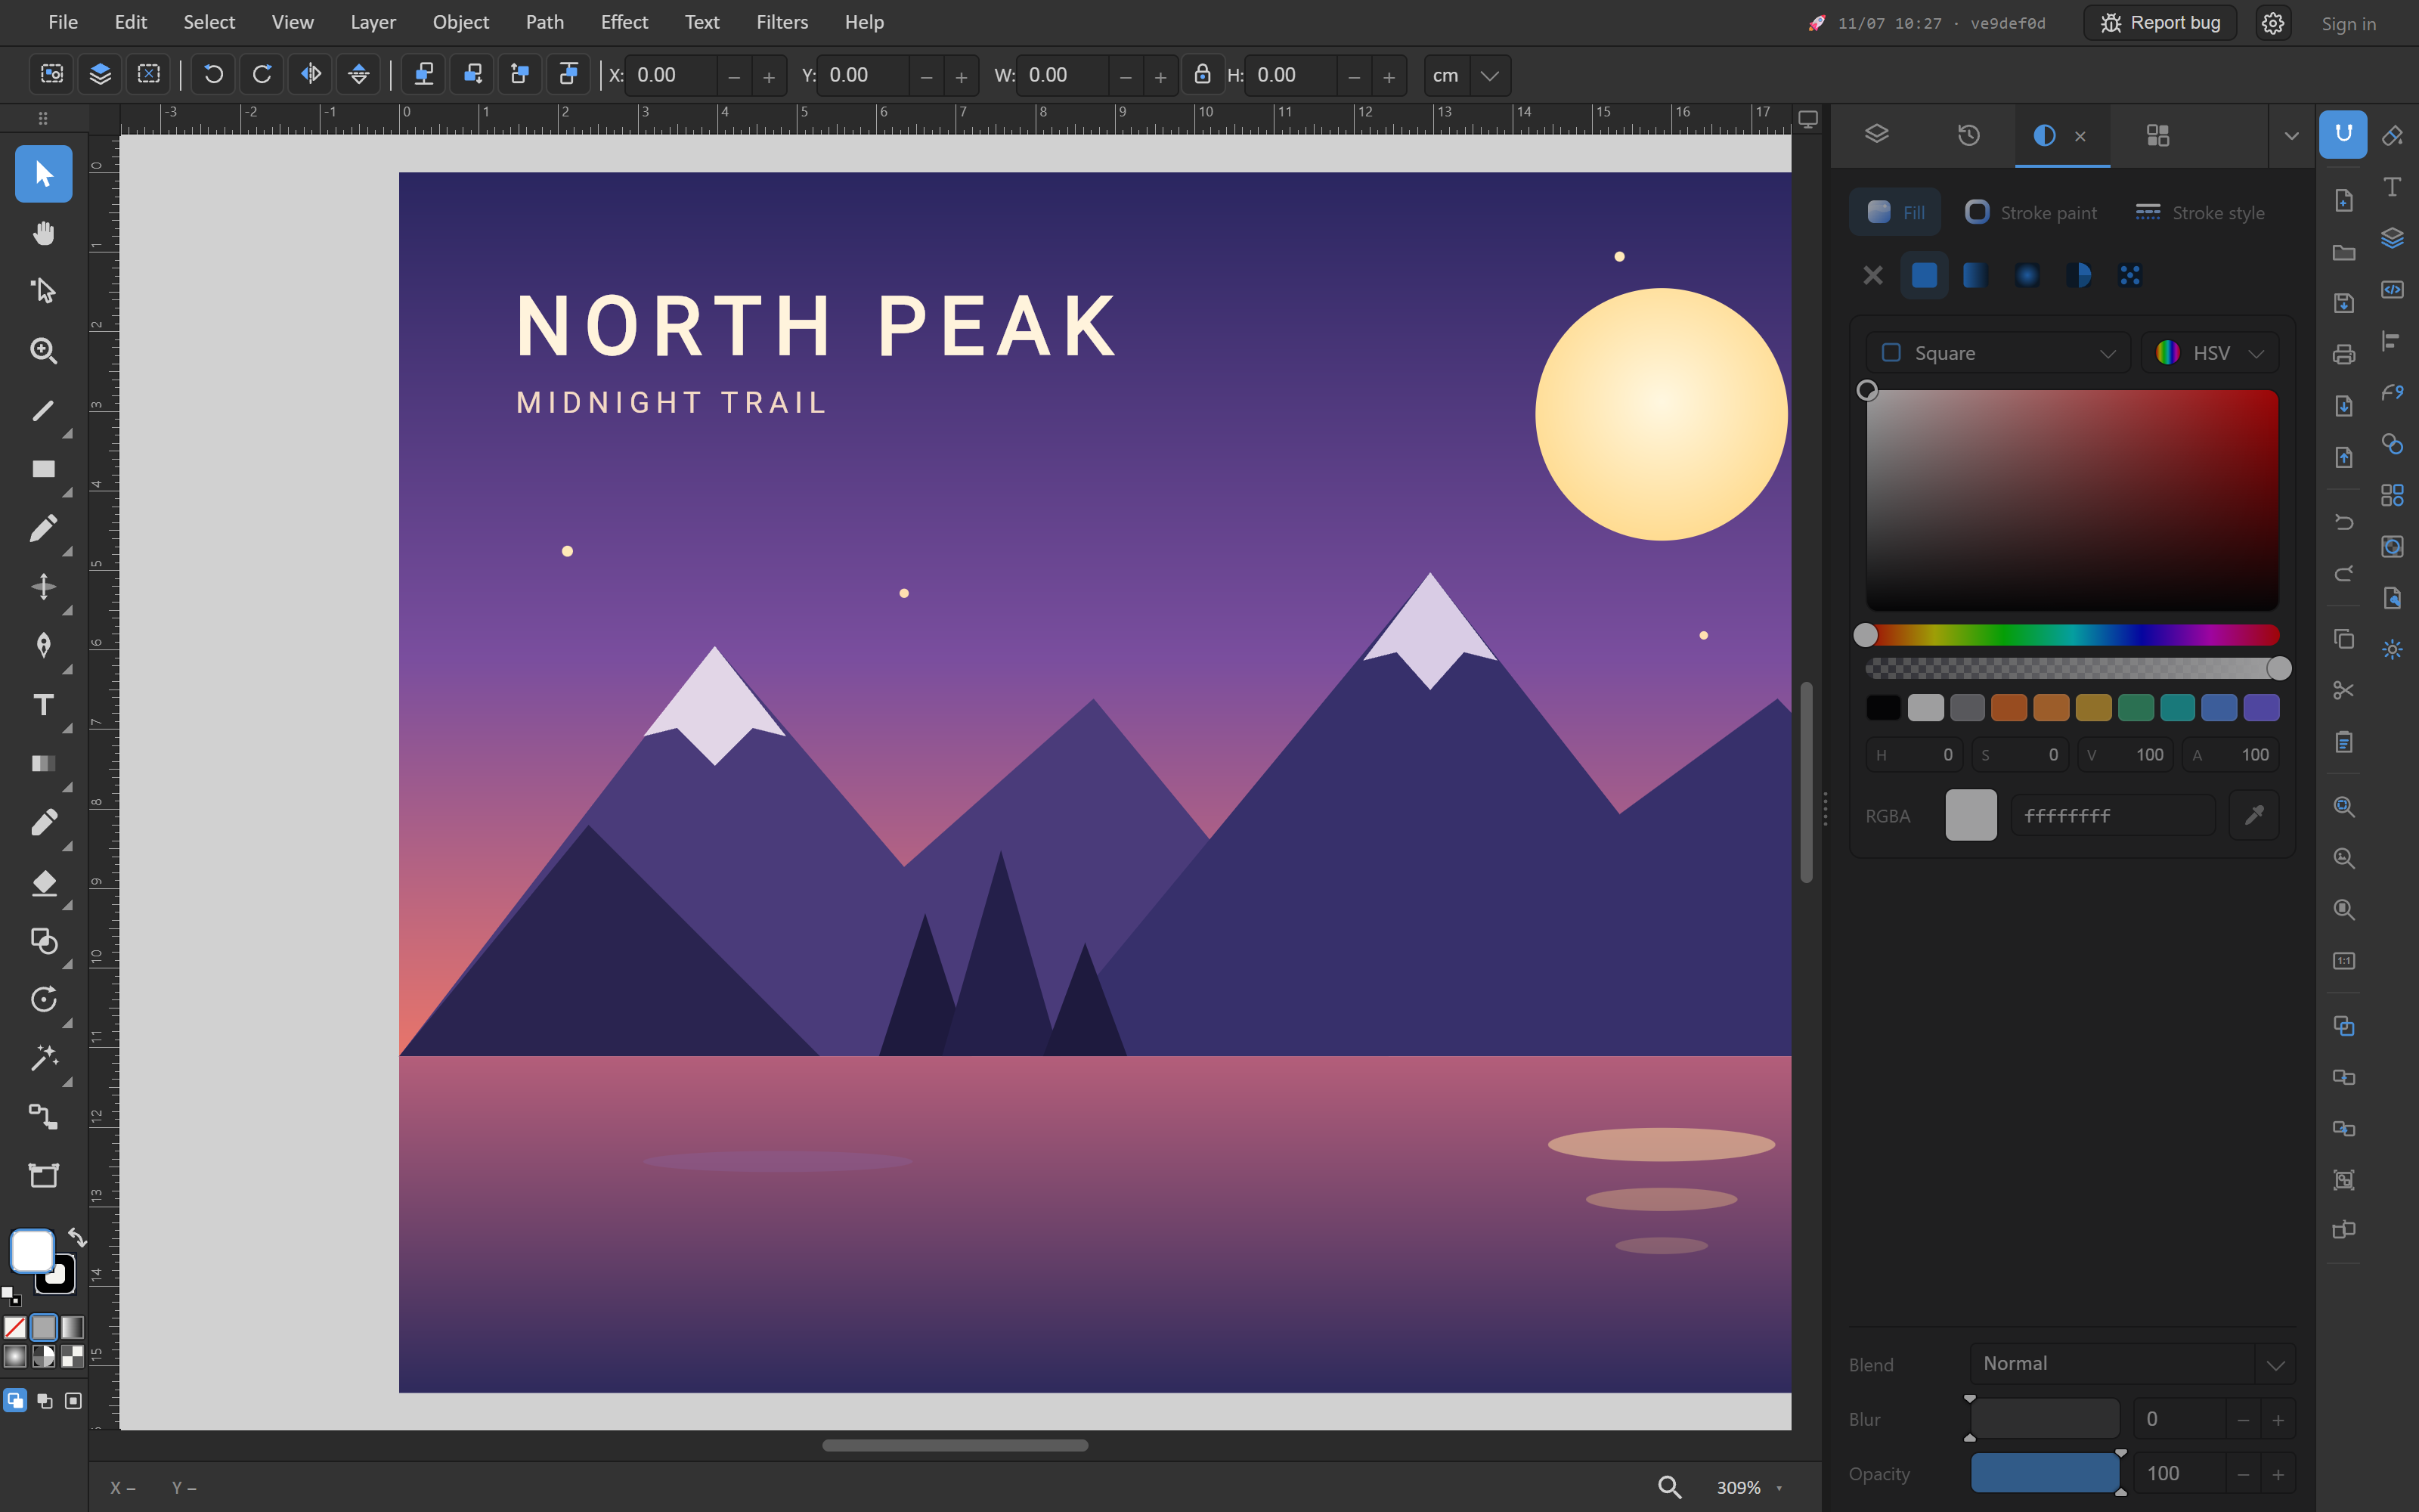
Task: Select the Selector arrow tool
Action: (x=43, y=174)
